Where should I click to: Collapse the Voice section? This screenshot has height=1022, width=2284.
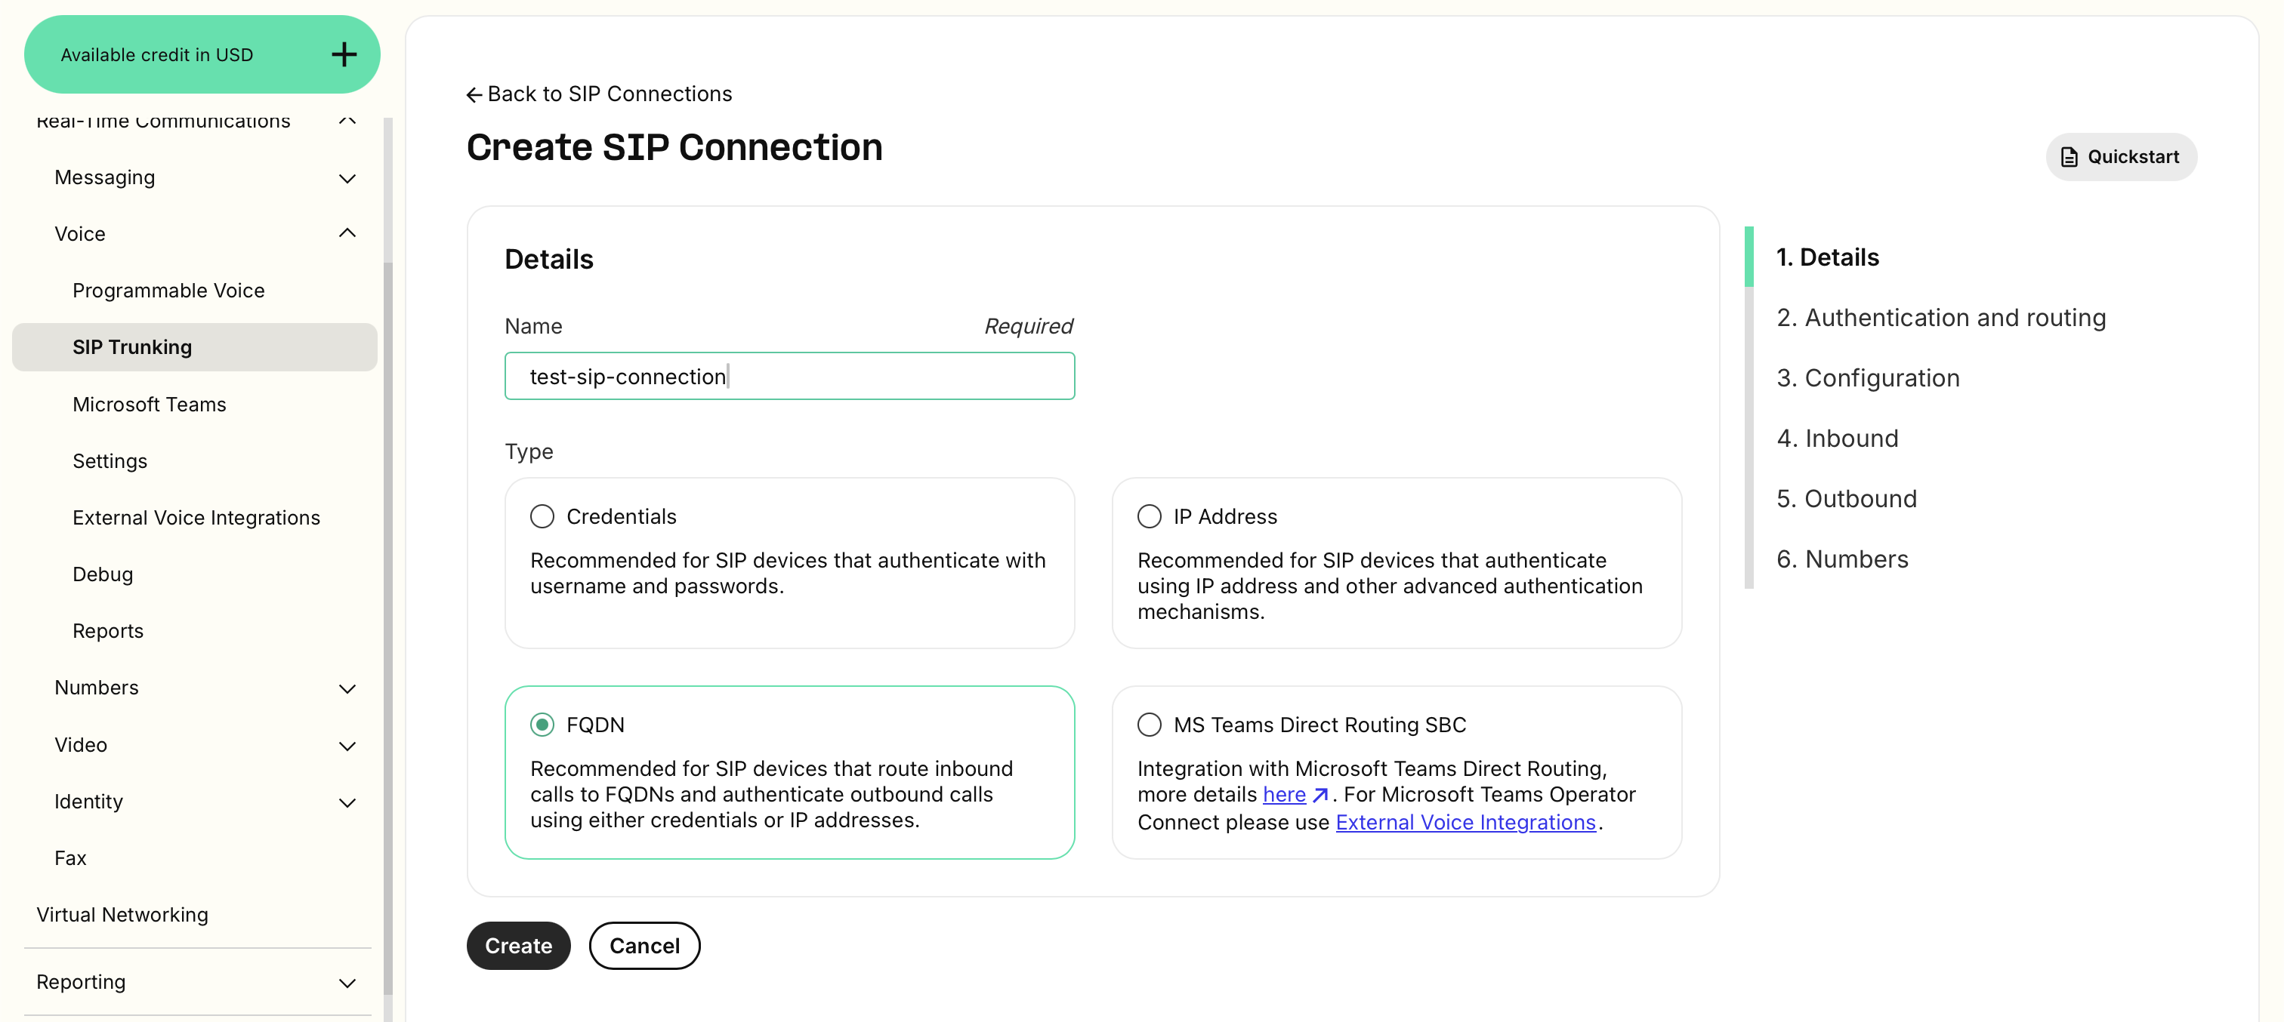pyautogui.click(x=347, y=234)
